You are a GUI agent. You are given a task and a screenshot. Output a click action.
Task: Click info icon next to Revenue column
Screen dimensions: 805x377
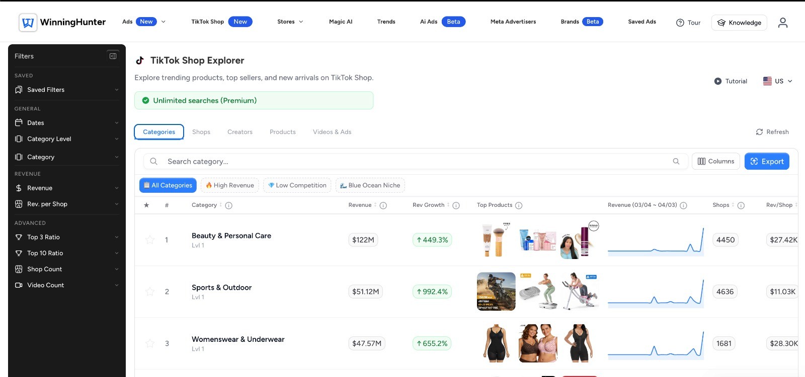(383, 205)
